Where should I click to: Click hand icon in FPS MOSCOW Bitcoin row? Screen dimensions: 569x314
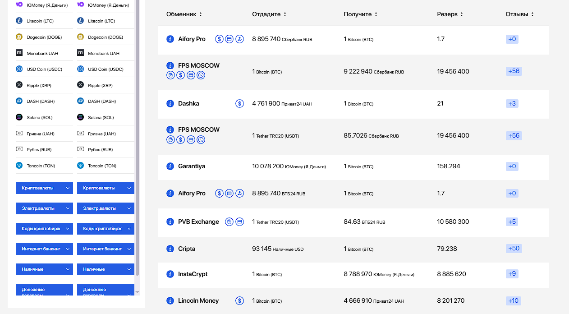(170, 75)
